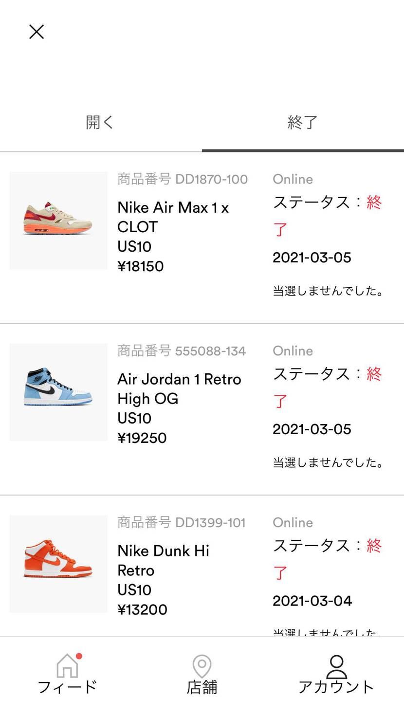The height and width of the screenshot is (718, 404).
Task: Tap the ¥19250 price
Action: pos(142,438)
